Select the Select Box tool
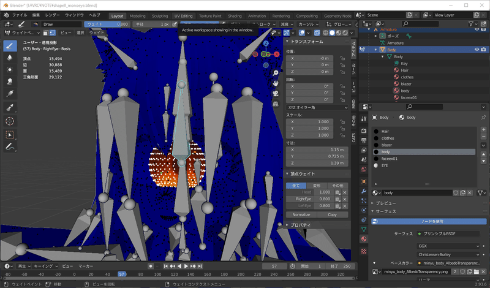Image resolution: width=490 pixels, height=288 pixels. [10, 135]
